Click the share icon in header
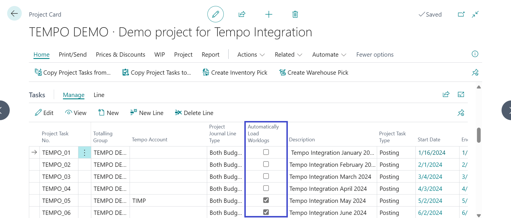 point(242,14)
